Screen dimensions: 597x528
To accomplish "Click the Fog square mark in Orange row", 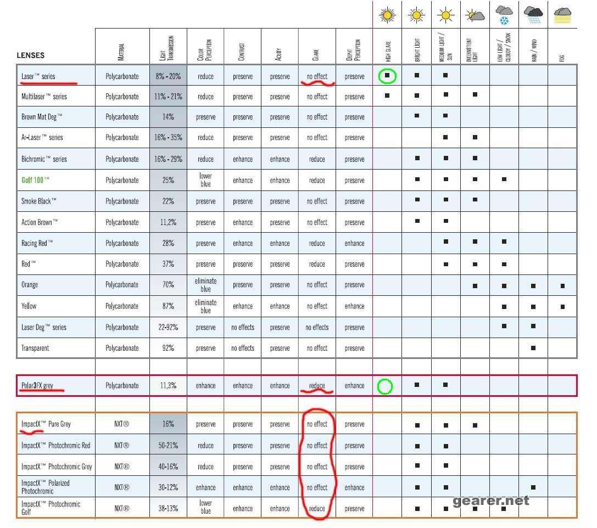I will [562, 286].
